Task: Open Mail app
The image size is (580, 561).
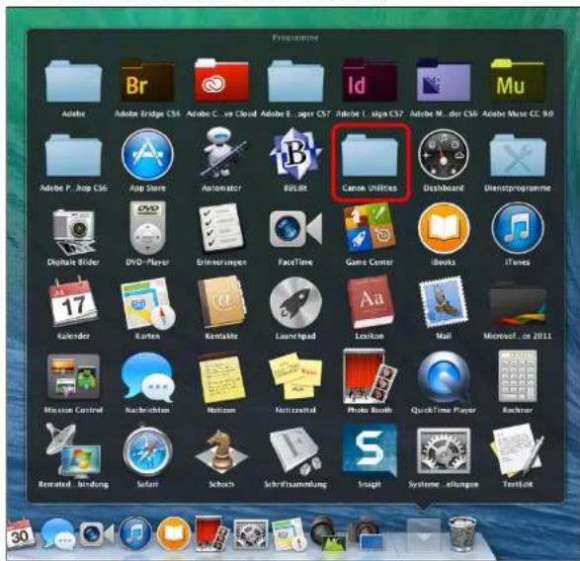Action: pyautogui.click(x=443, y=302)
